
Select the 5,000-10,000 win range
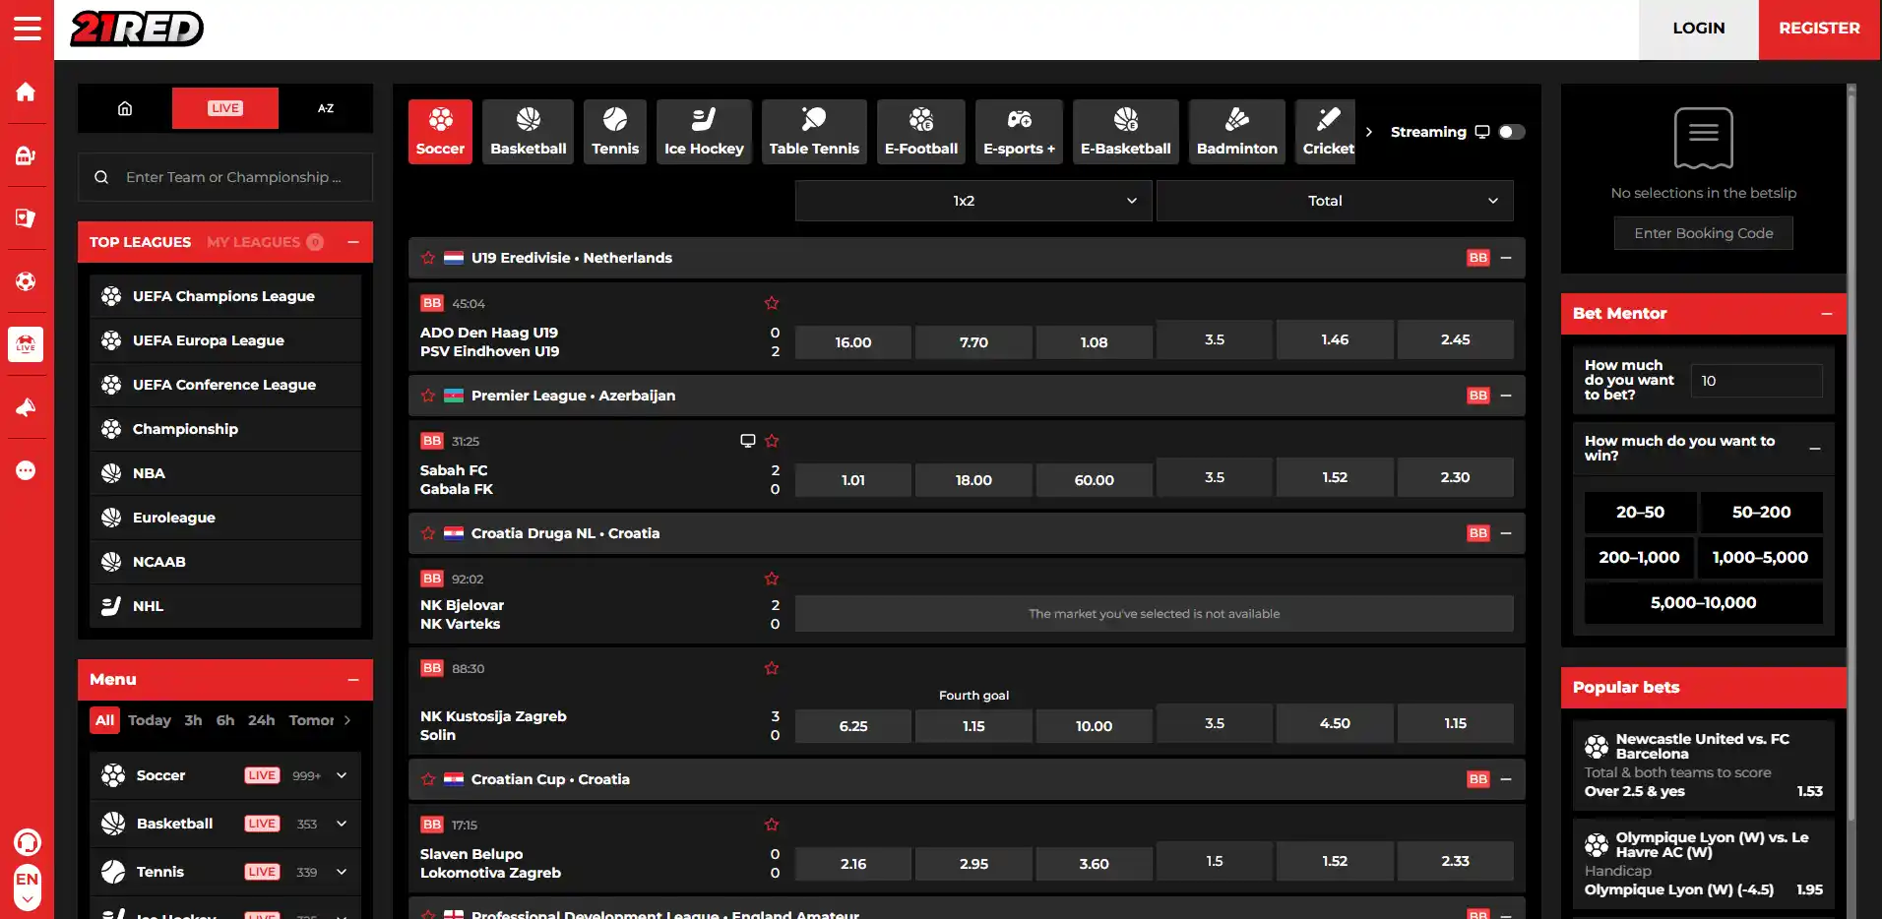(x=1704, y=603)
